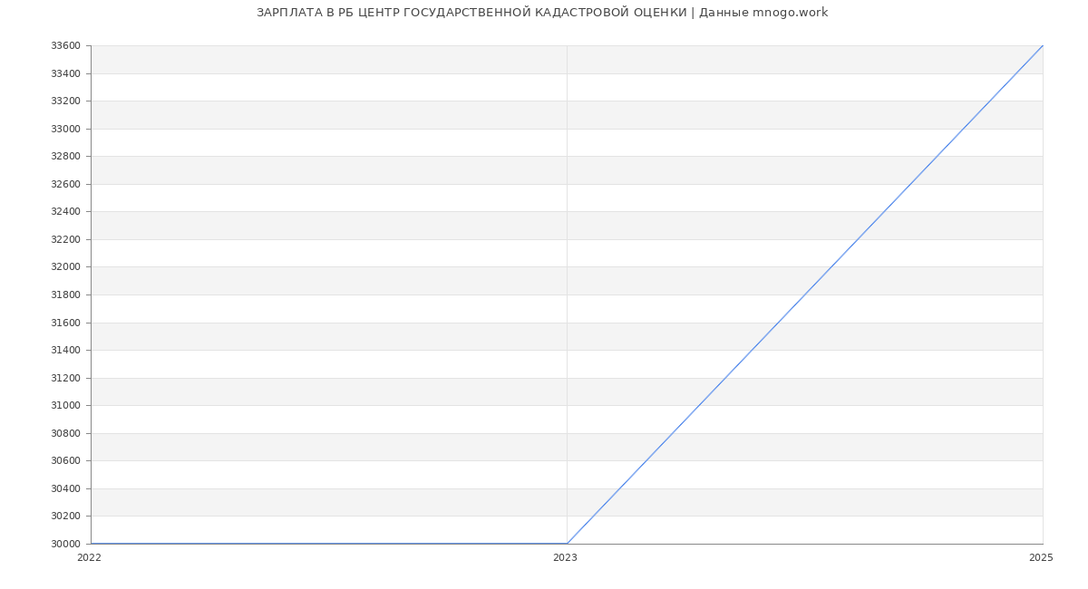Select the 33200 y-axis label
This screenshot has width=1088, height=589.
click(x=65, y=101)
